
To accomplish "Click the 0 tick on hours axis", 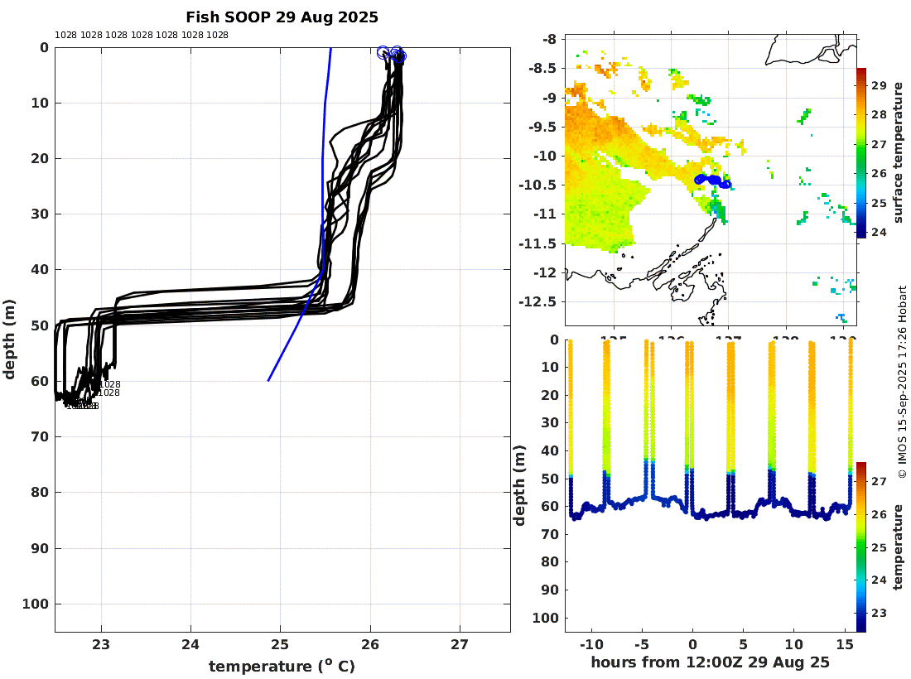I will click(x=692, y=644).
